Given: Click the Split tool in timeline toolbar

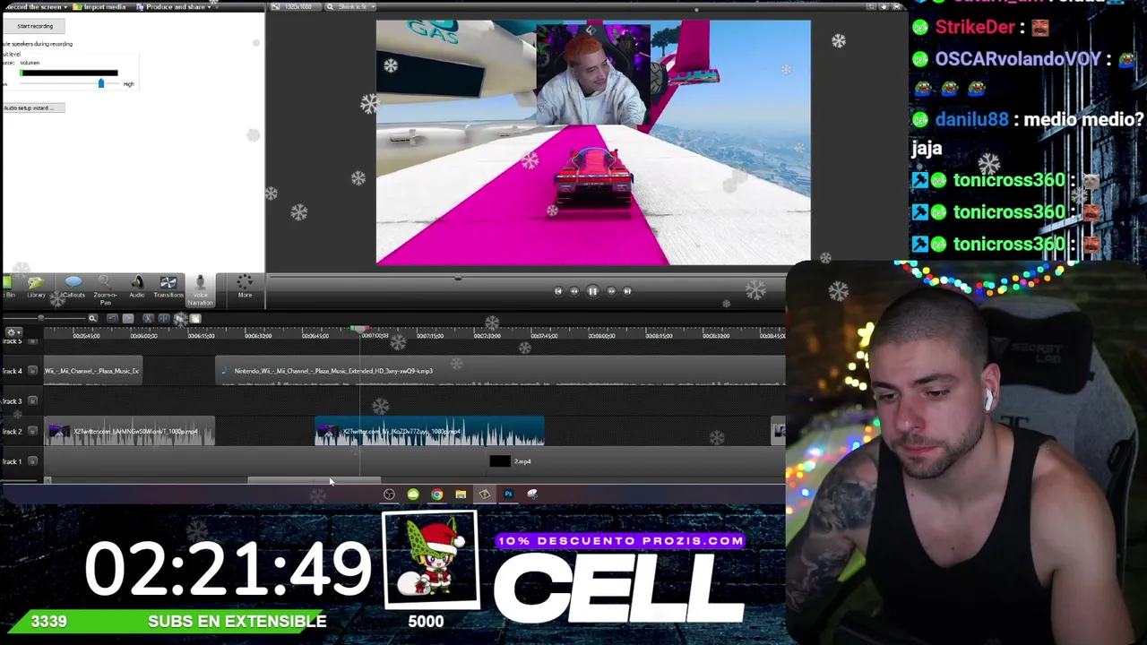Looking at the screenshot, I should 164,318.
